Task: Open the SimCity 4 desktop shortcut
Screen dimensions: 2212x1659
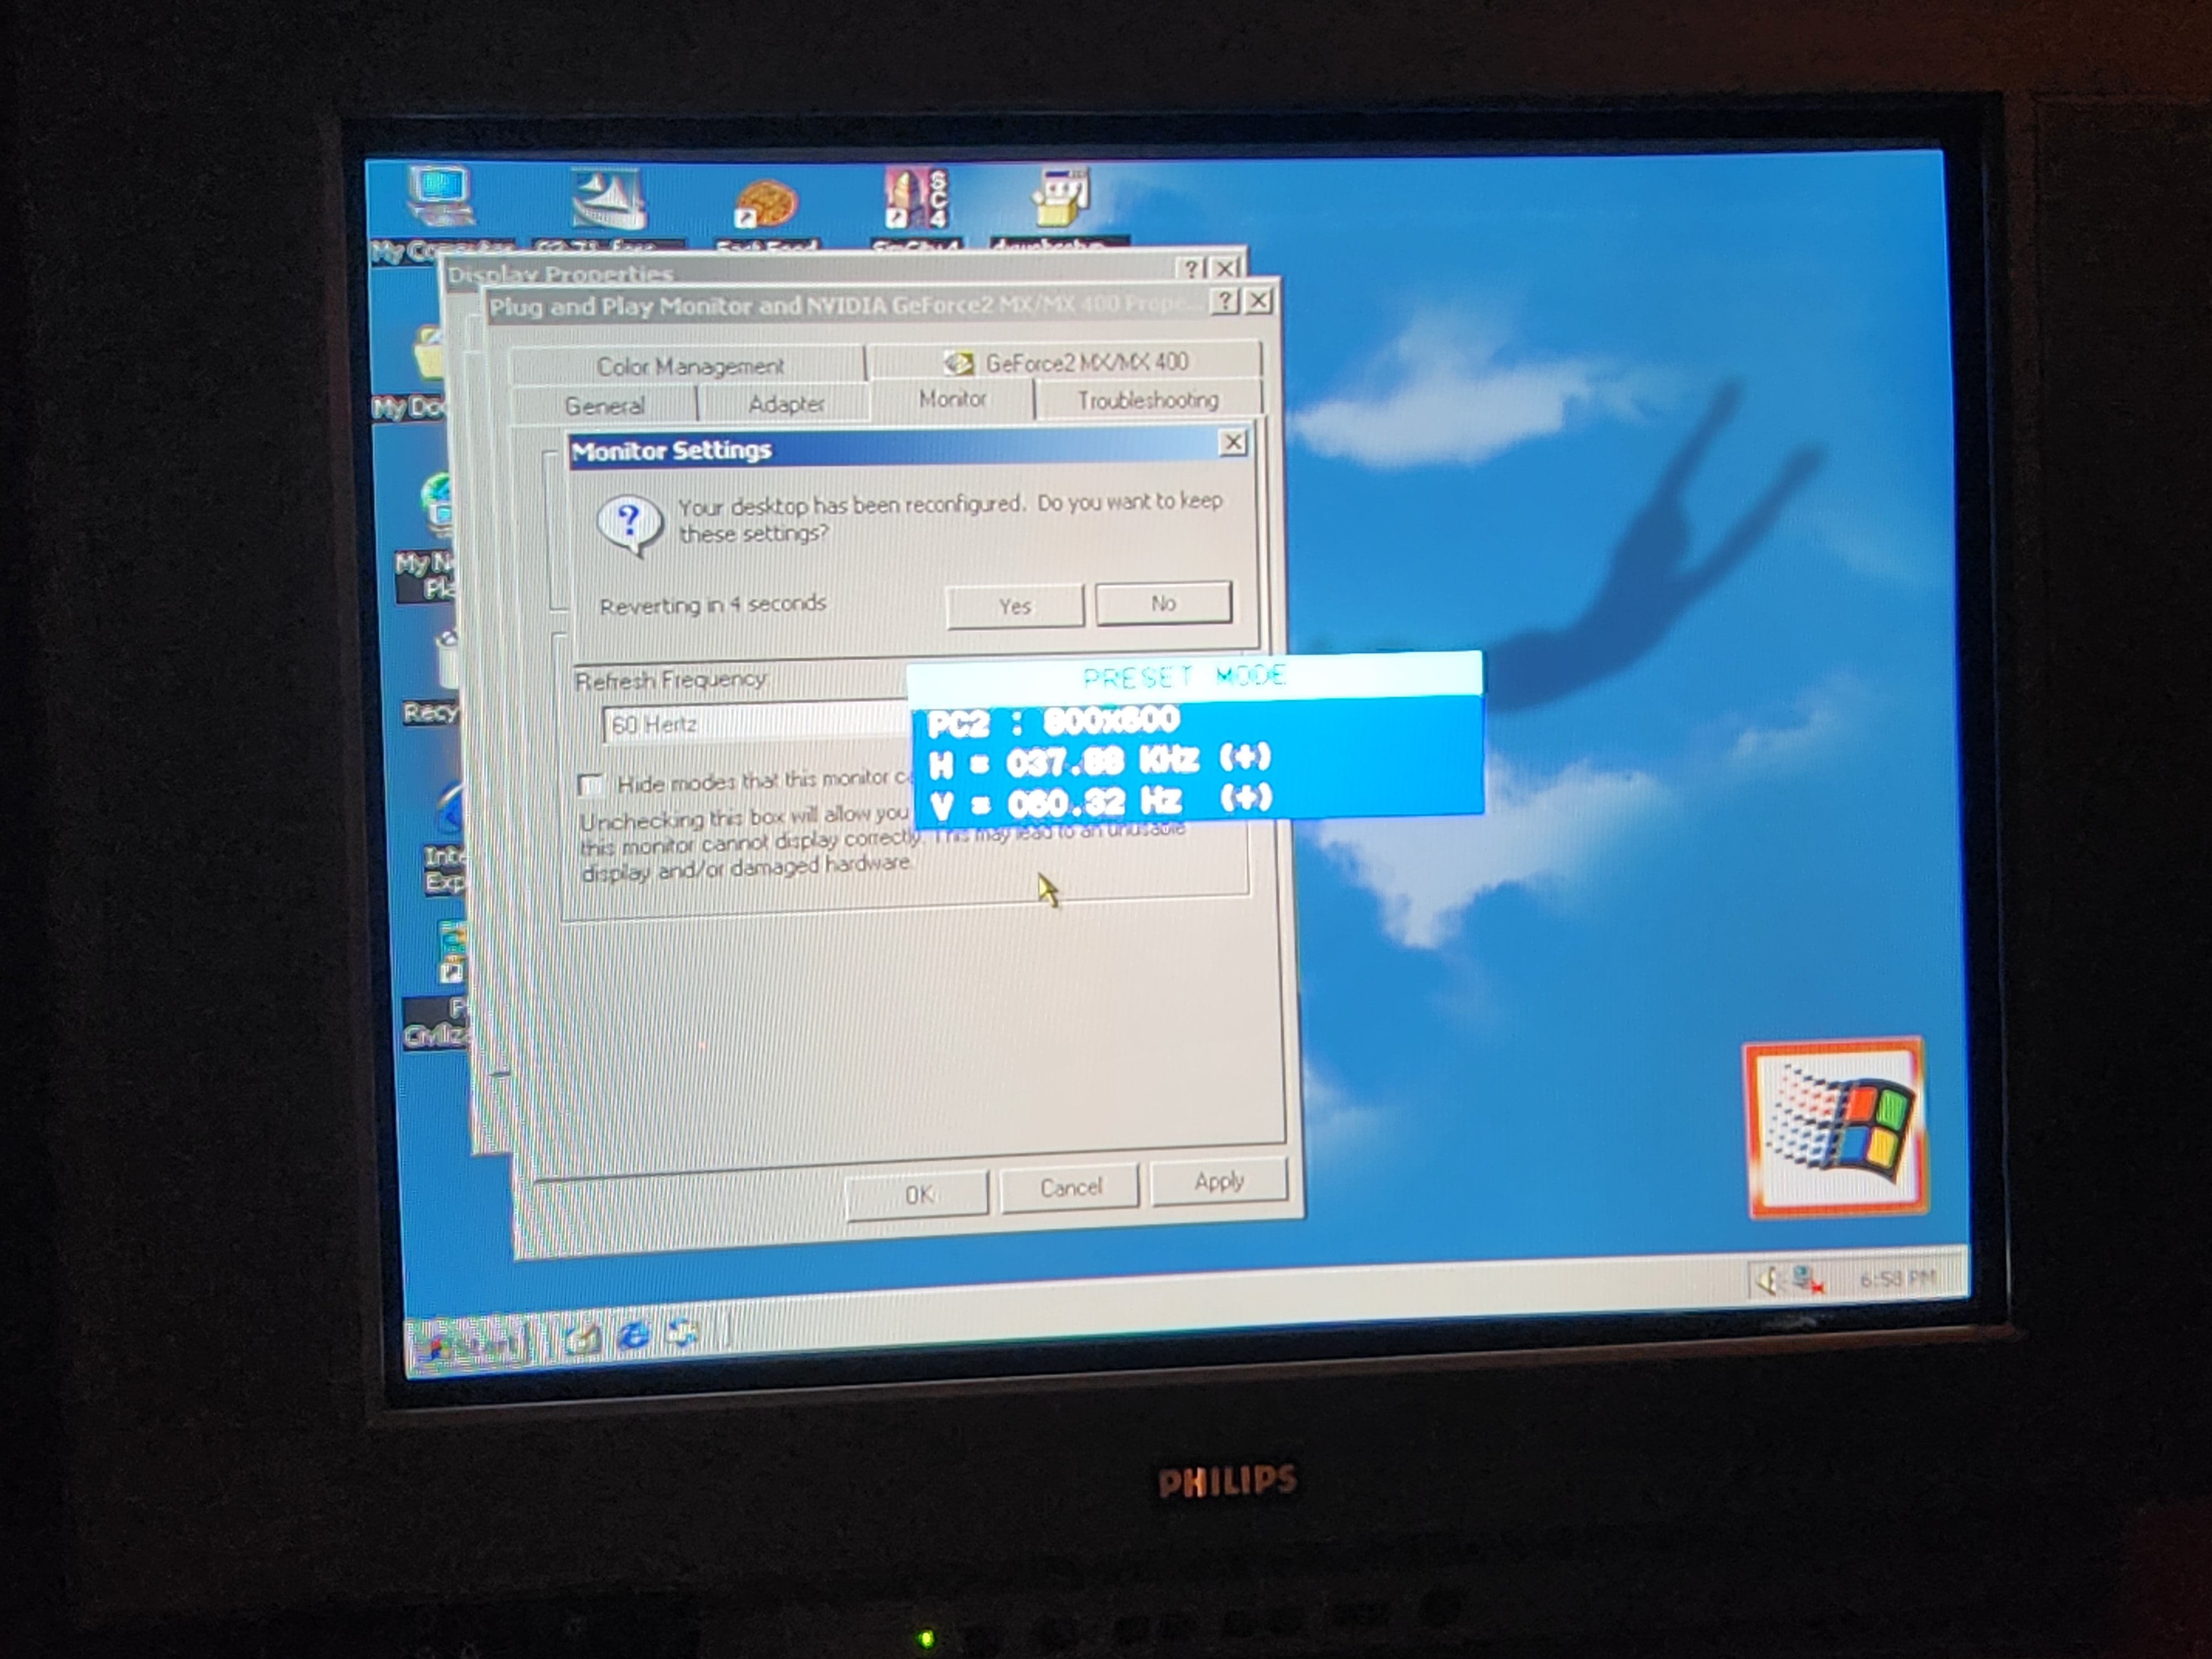Action: coord(916,198)
